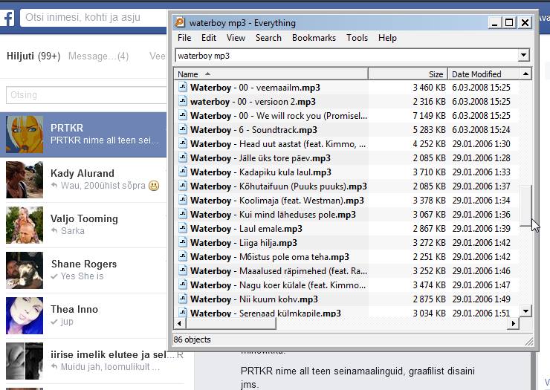Click file icon of Kadapiku kula laul.mp3
The width and height of the screenshot is (550, 390).
pos(182,172)
